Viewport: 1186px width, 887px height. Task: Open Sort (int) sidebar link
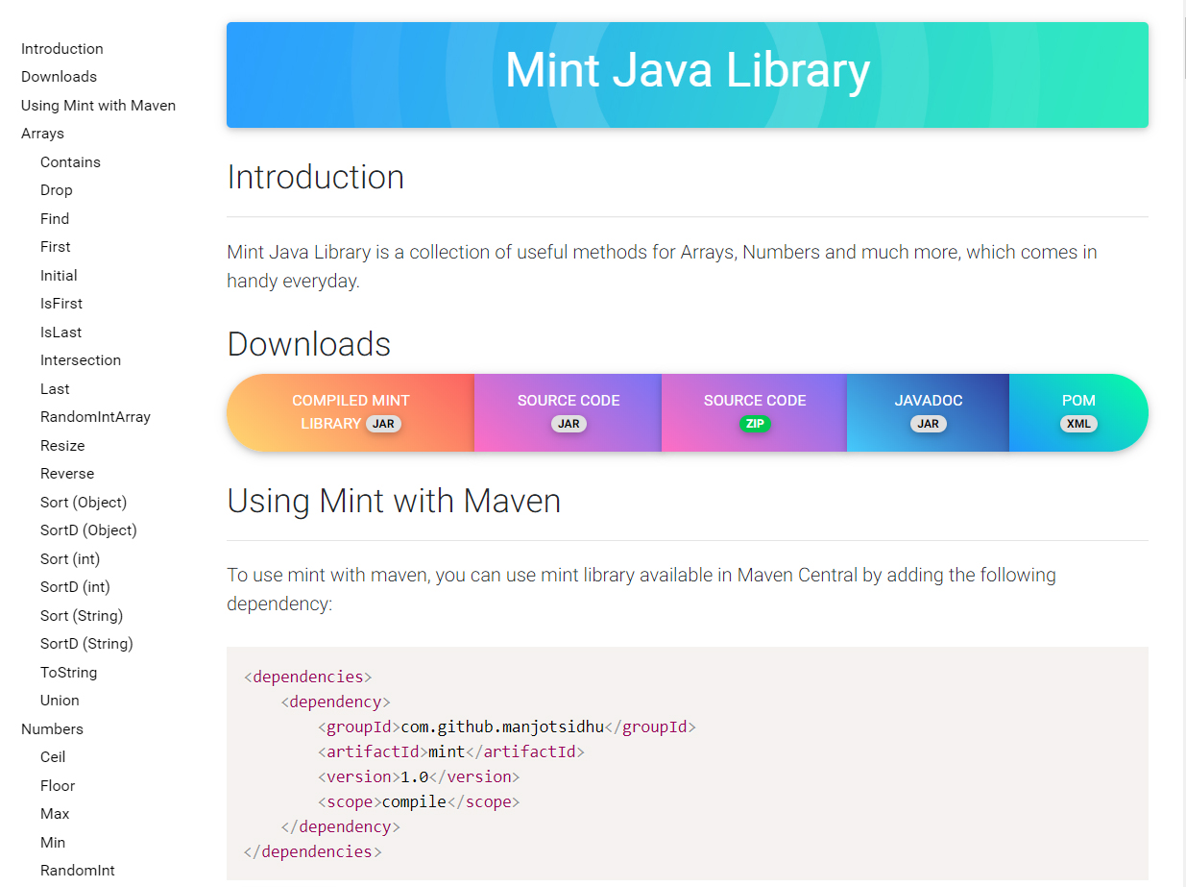(x=70, y=559)
